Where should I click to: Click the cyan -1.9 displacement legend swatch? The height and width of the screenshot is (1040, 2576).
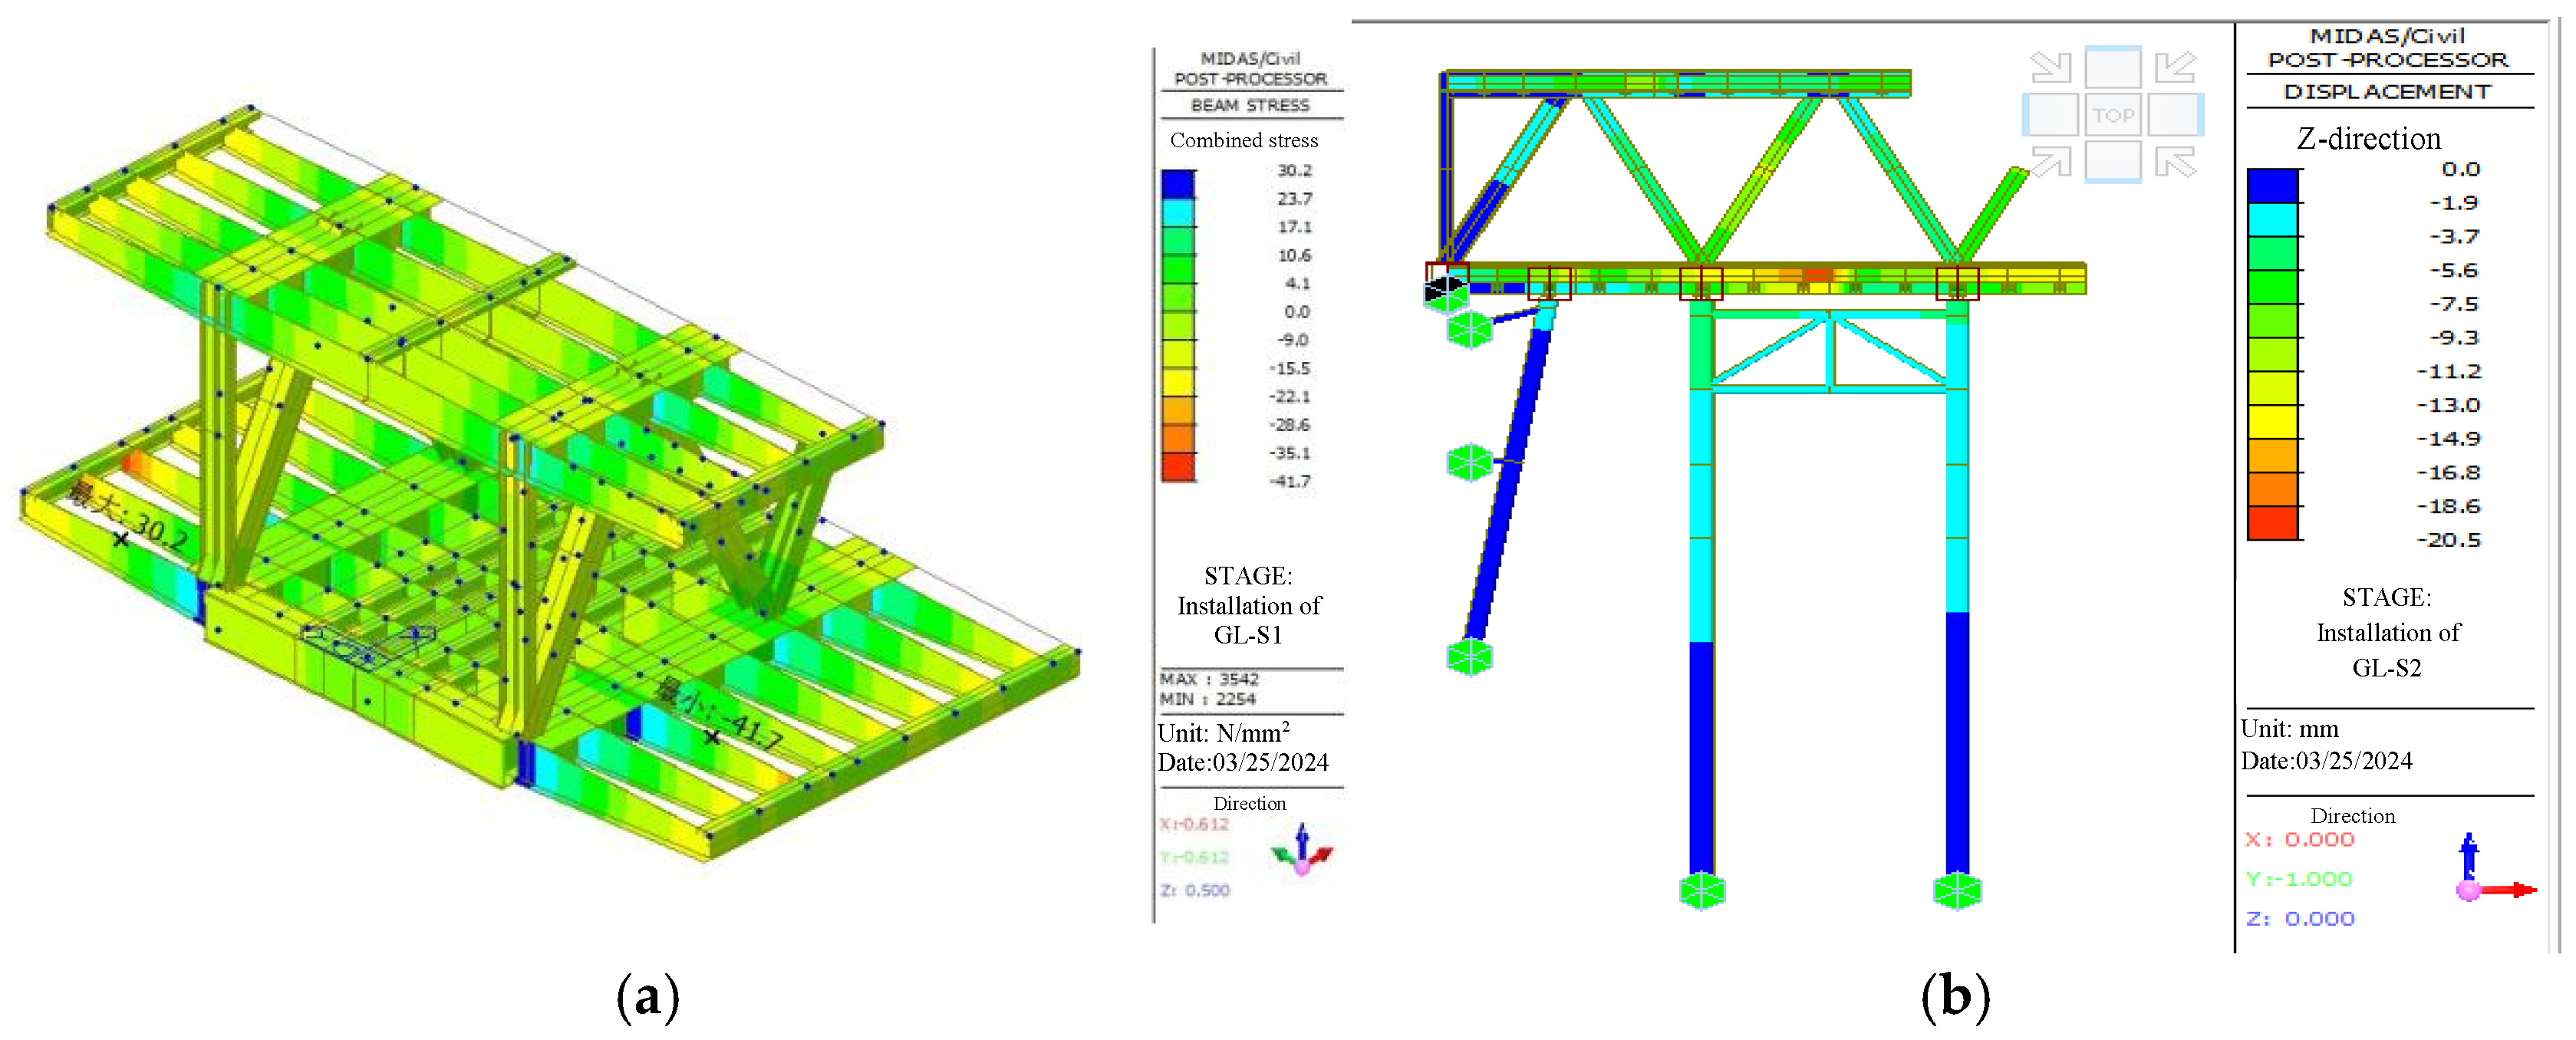tap(2272, 219)
